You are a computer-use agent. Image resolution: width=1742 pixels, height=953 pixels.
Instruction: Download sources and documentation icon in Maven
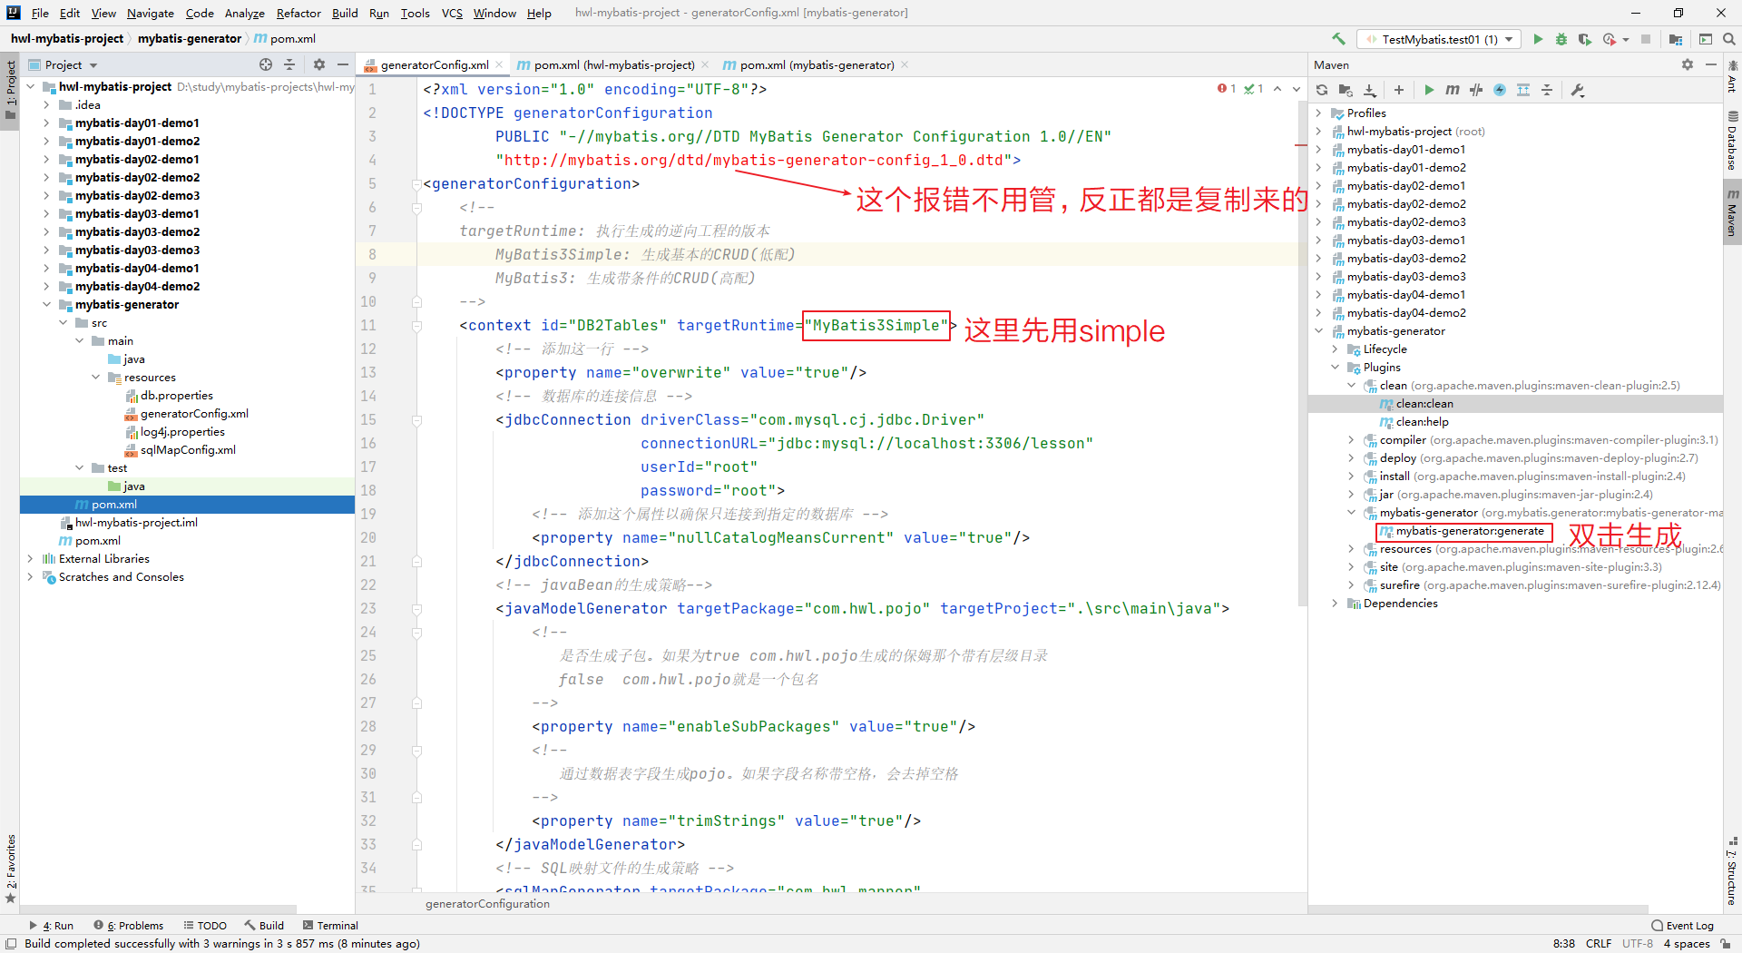1370,90
